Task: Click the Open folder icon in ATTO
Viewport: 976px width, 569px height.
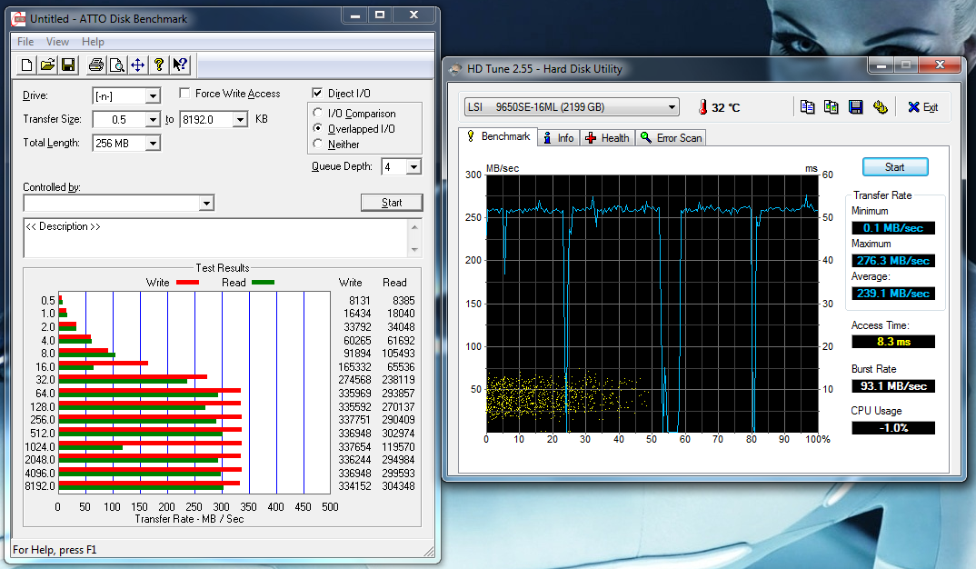Action: (47, 65)
